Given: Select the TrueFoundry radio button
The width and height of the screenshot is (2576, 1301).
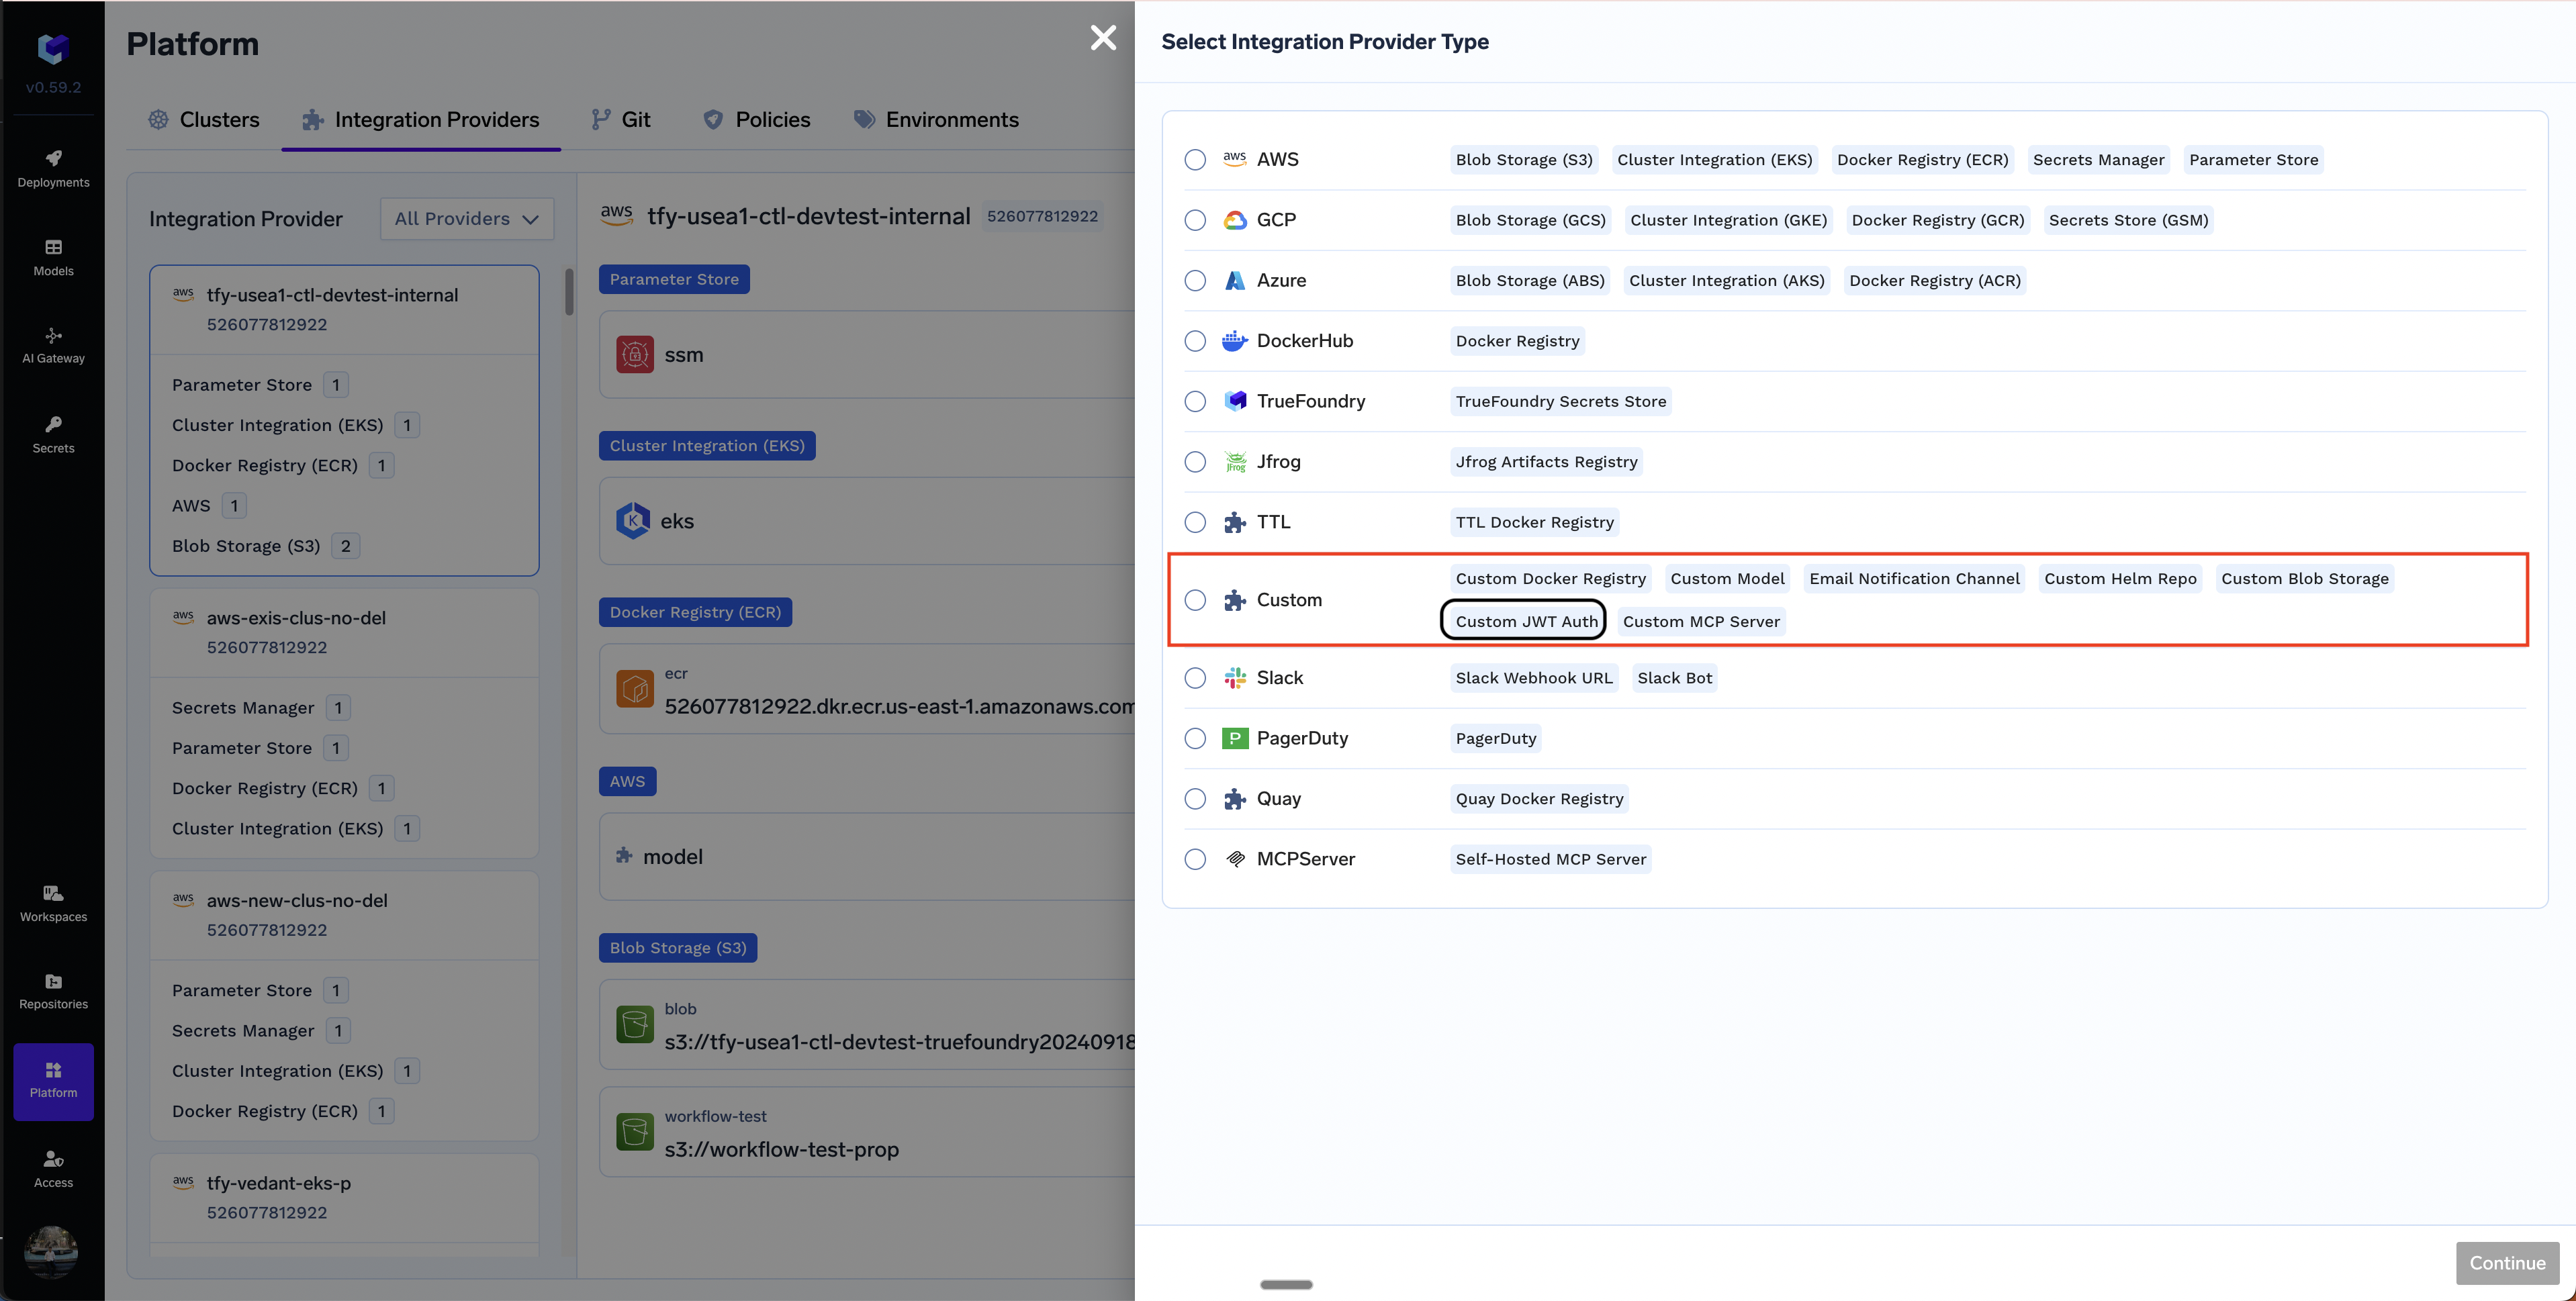Looking at the screenshot, I should pos(1195,401).
